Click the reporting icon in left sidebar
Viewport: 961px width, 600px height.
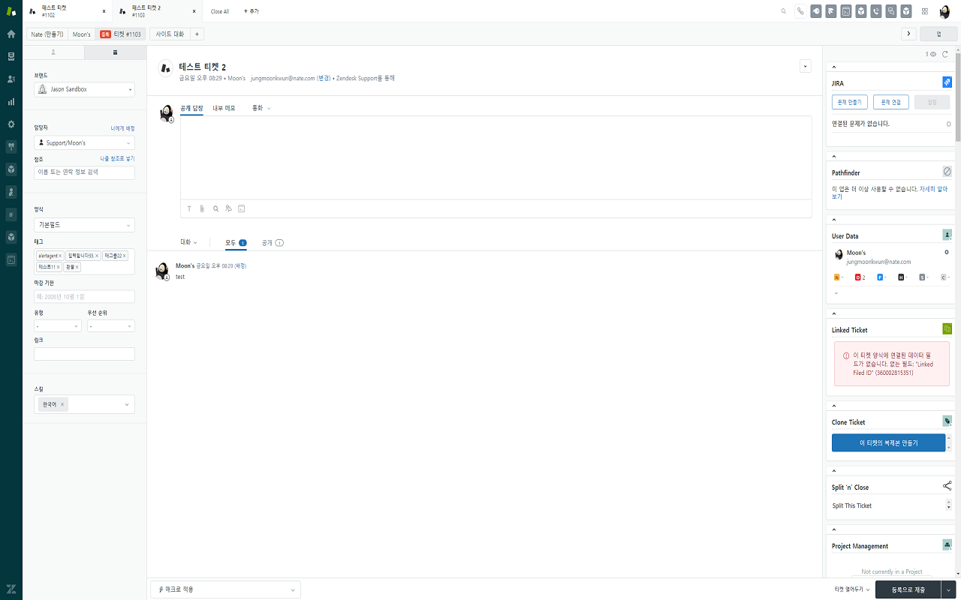(x=11, y=101)
